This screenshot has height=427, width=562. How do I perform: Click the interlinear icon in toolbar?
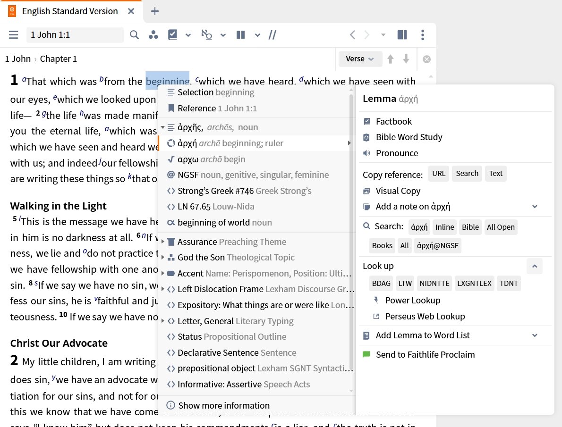(207, 35)
